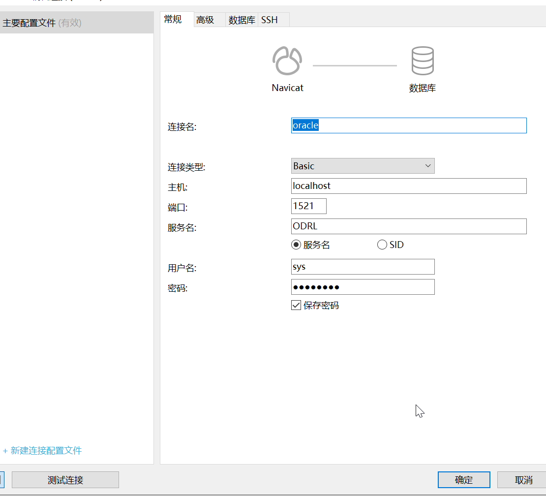Select the SID radio button
This screenshot has width=546, height=496.
click(x=382, y=245)
